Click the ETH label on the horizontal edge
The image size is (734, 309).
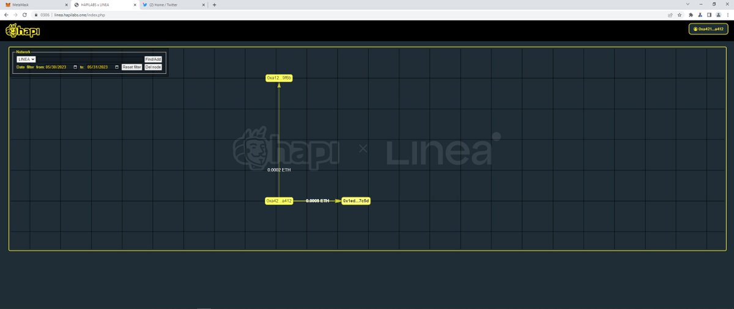tap(317, 200)
